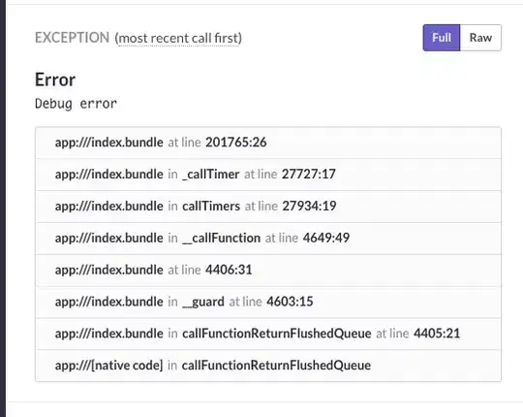523x417 pixels.
Task: Switch to the Full stack trace view
Action: (442, 38)
